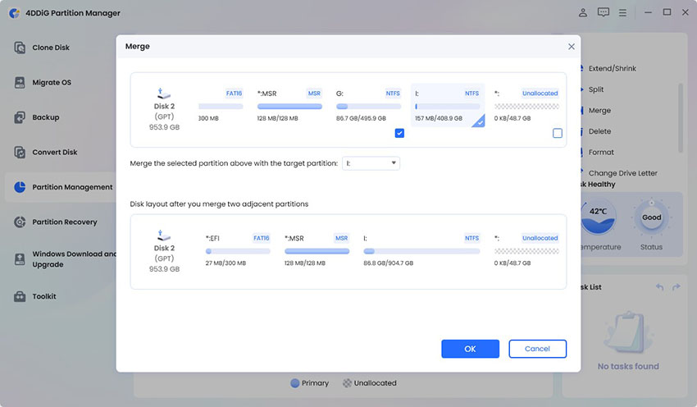Viewport: 697px width, 407px height.
Task: Click the Partition Recovery sidebar icon
Action: point(20,222)
